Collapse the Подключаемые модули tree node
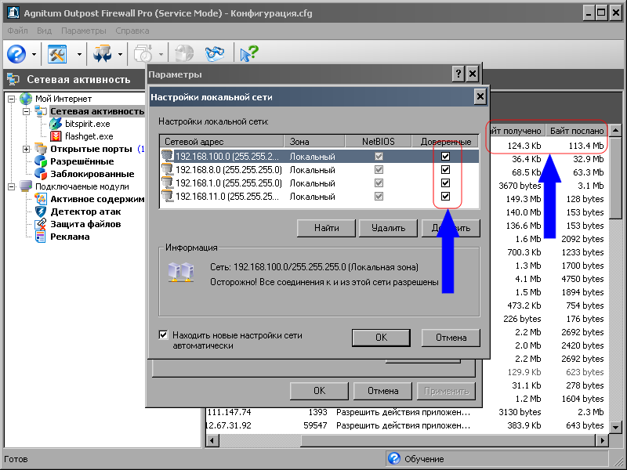The height and width of the screenshot is (470, 627). pyautogui.click(x=12, y=186)
